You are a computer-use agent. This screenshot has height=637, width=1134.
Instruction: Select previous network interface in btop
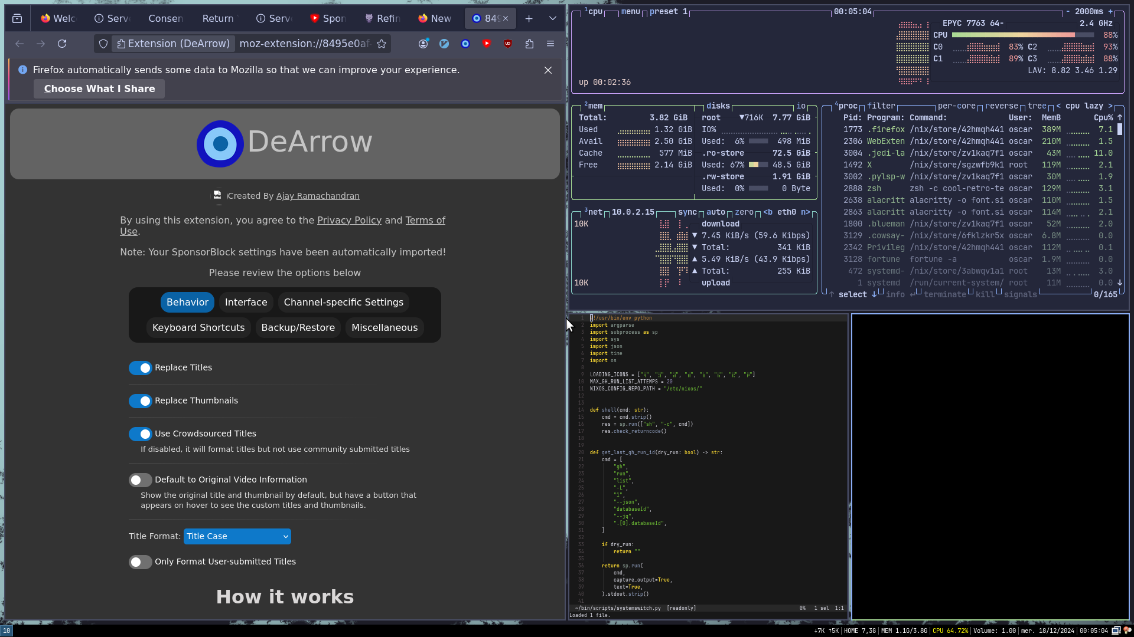pyautogui.click(x=768, y=212)
